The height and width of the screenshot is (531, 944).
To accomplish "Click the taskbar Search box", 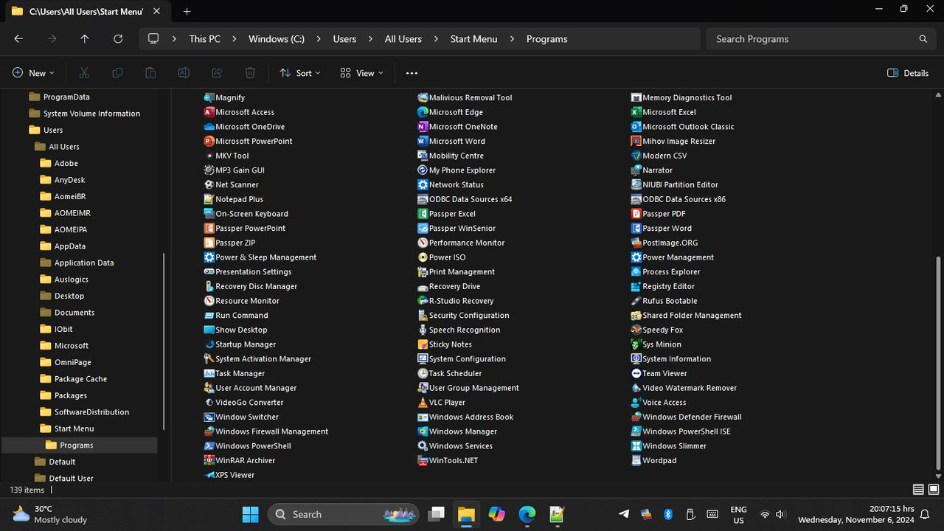I will point(344,514).
